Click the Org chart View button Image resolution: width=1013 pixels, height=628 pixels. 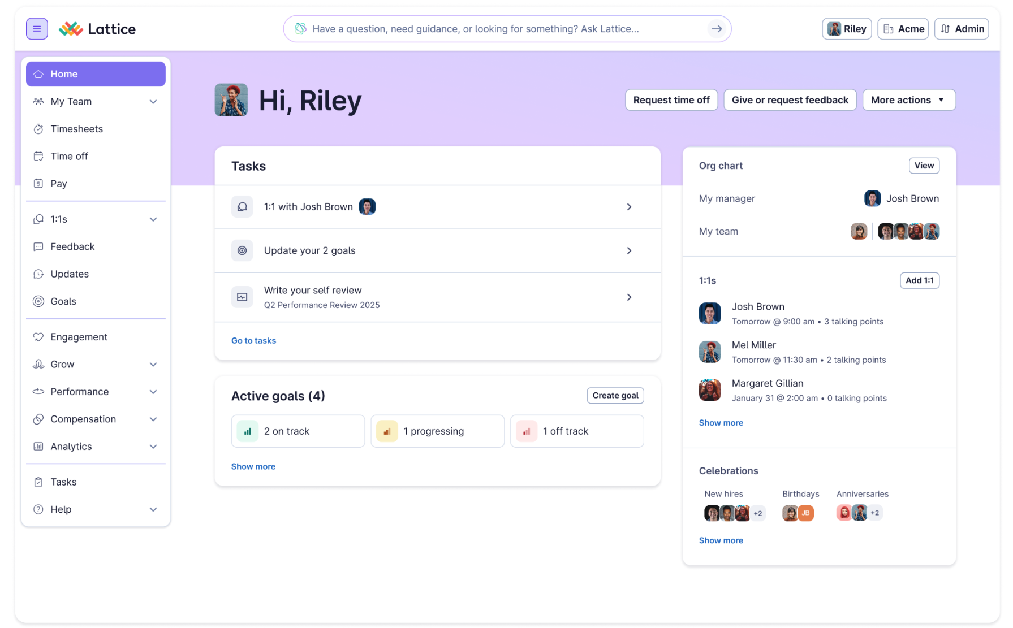[x=924, y=166]
